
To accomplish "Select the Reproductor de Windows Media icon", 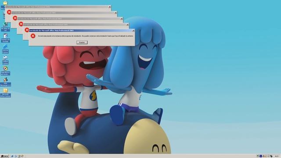I will [x=5, y=71].
